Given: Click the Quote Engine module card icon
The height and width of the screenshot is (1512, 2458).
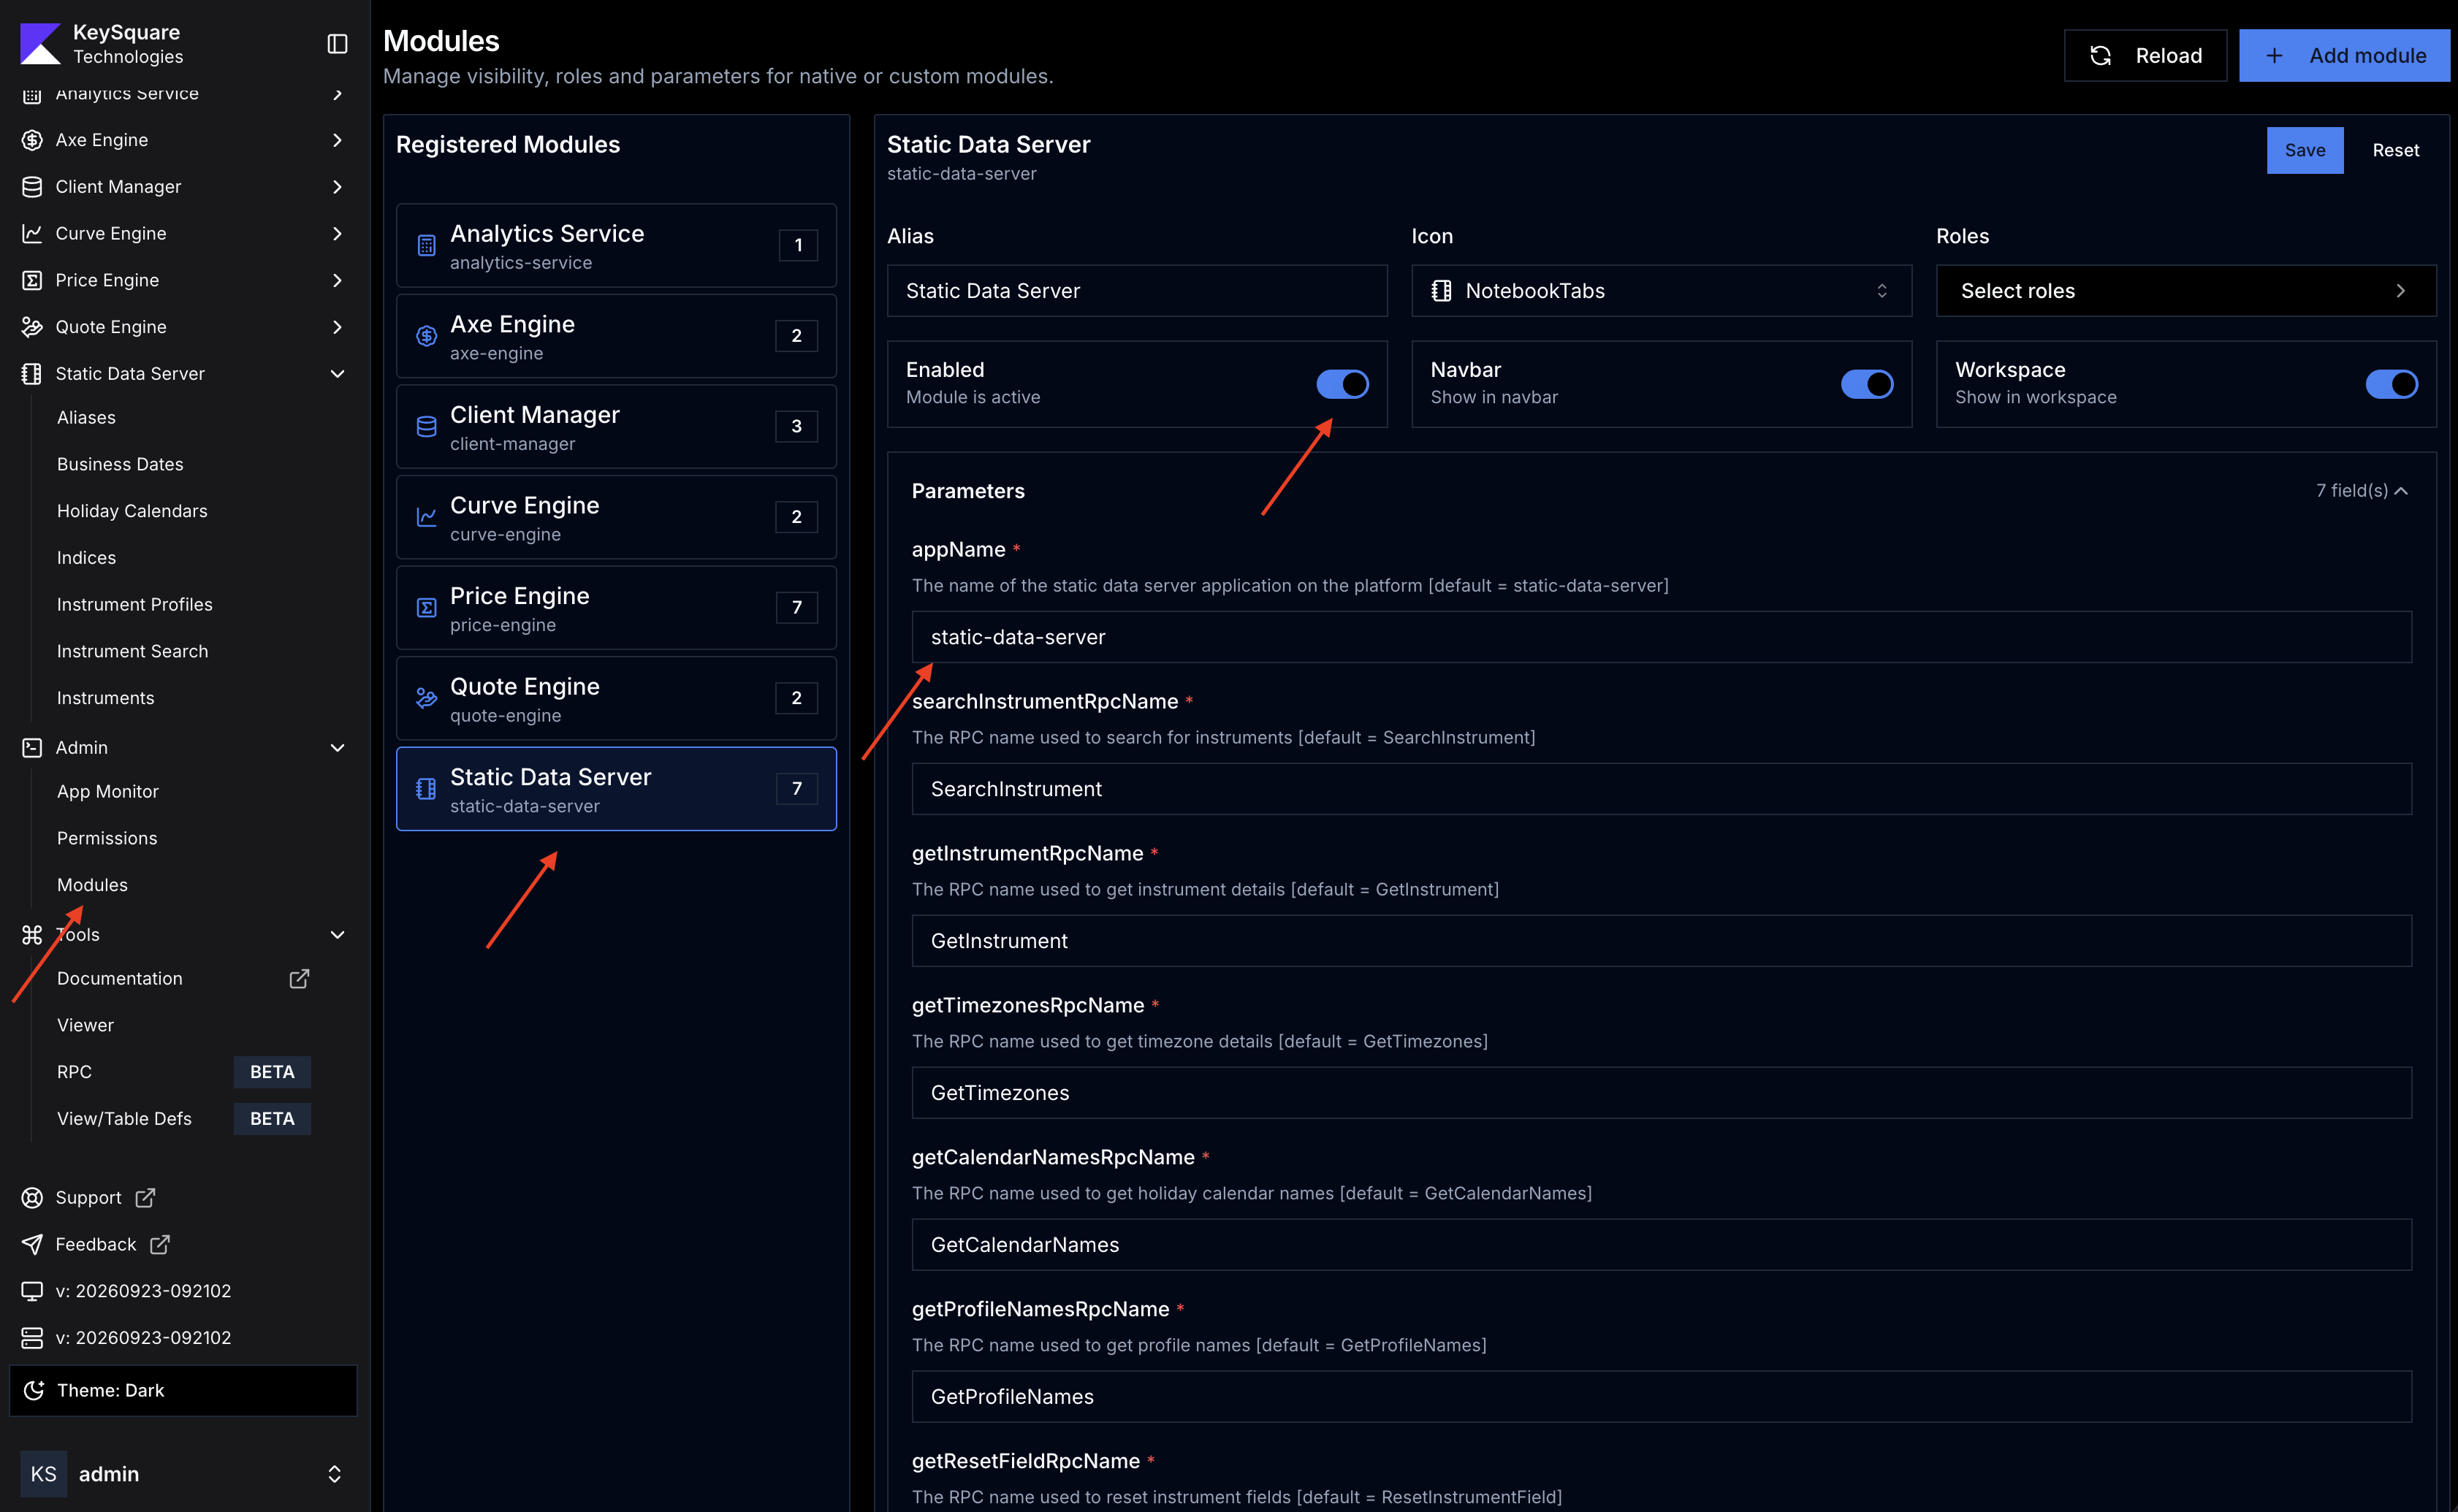Looking at the screenshot, I should pos(426,698).
